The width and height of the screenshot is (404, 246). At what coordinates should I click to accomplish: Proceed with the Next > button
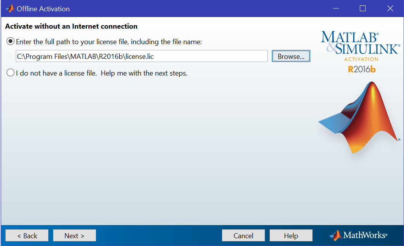point(74,236)
